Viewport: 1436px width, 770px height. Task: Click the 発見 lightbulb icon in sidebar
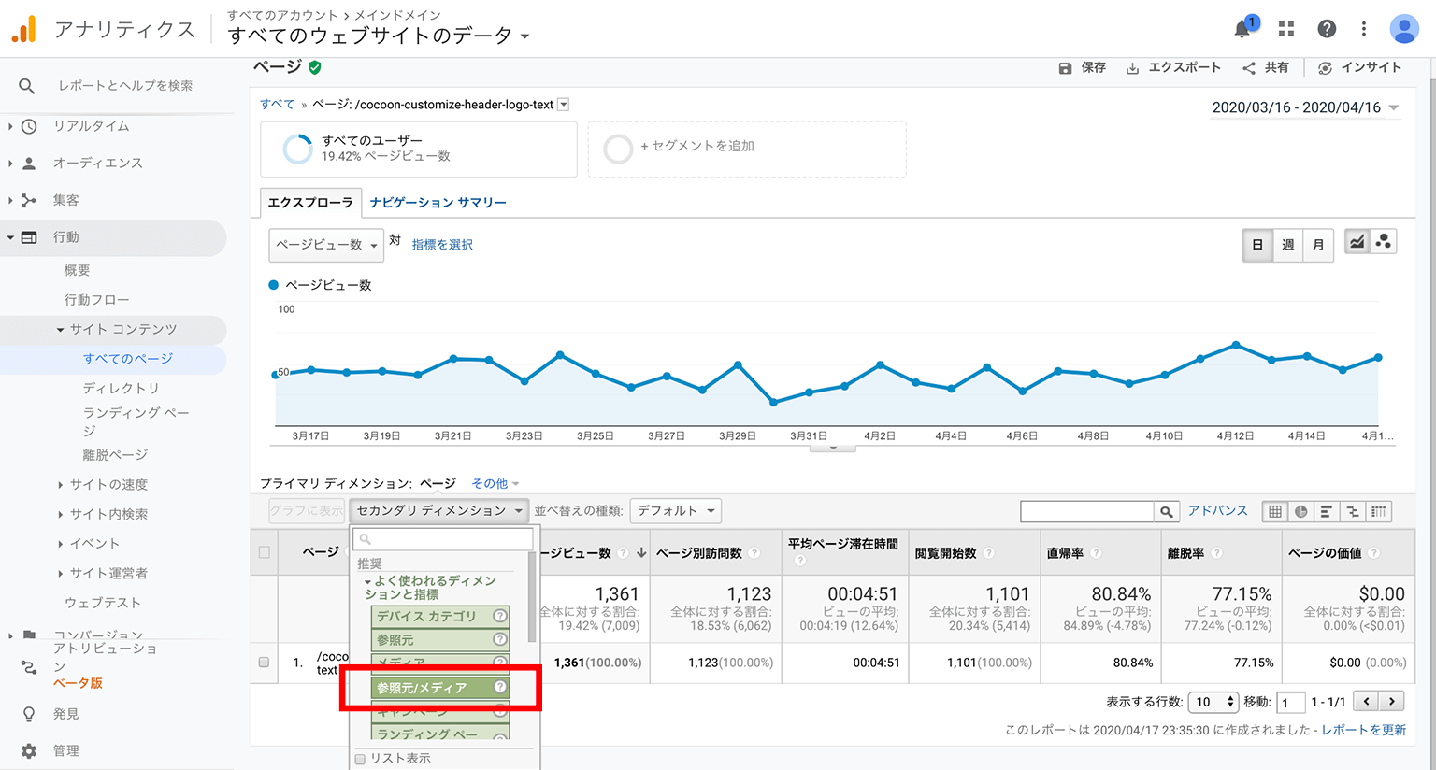[29, 714]
